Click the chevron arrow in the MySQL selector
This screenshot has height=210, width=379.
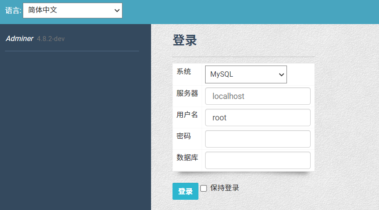coord(282,74)
